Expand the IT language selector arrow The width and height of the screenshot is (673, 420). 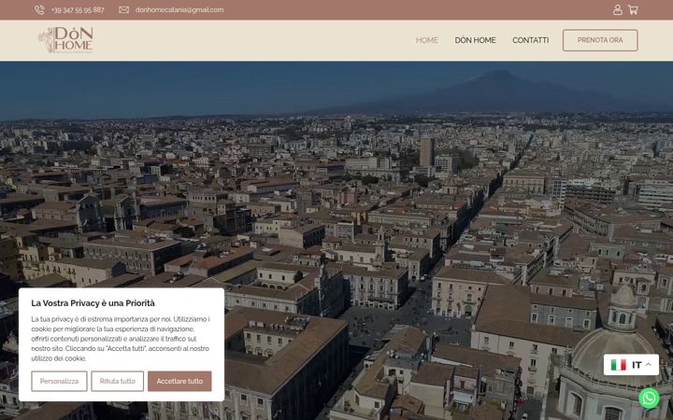pyautogui.click(x=649, y=365)
